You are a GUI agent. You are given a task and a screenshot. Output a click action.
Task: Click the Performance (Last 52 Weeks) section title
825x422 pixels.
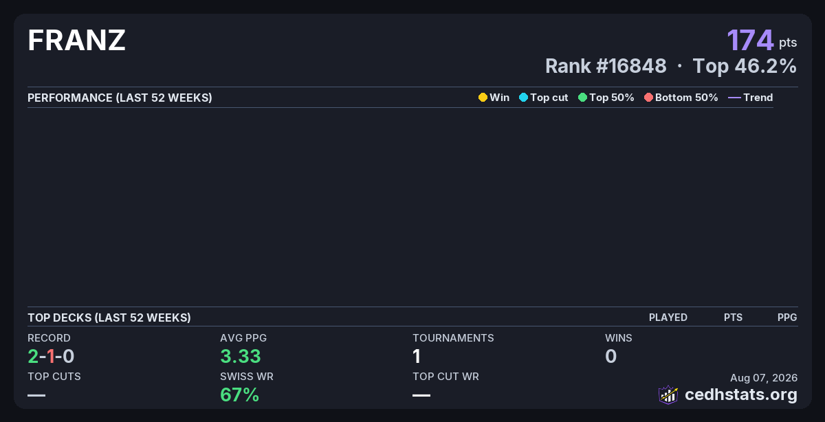tap(120, 98)
